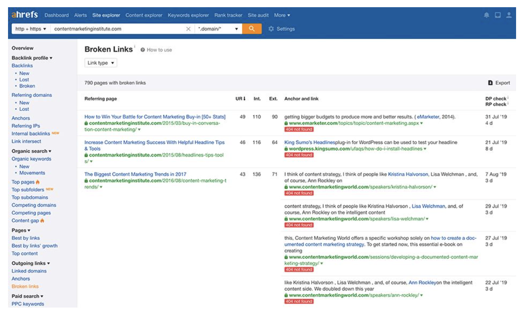530x313 pixels.
Task: Click the UR sort arrow
Action: click(244, 99)
